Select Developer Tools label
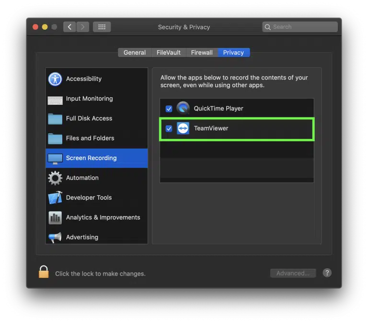The height and width of the screenshot is (323, 368). click(x=89, y=197)
